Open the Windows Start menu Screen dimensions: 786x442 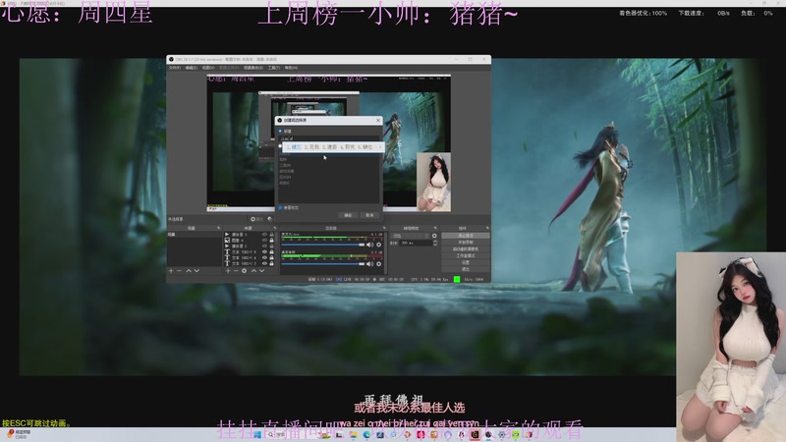click(x=257, y=434)
